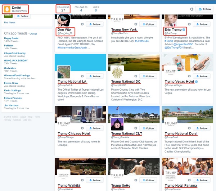Open #IndvsAus trend

(10, 68)
